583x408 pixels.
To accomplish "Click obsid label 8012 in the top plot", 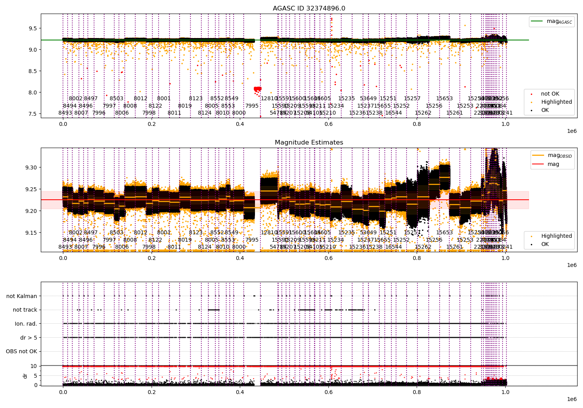I will pos(141,99).
